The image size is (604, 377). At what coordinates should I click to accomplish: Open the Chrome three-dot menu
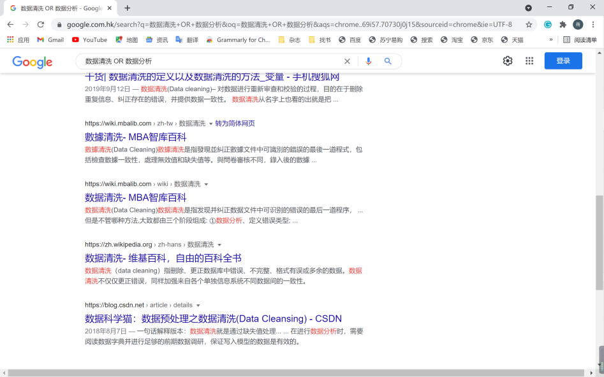593,25
